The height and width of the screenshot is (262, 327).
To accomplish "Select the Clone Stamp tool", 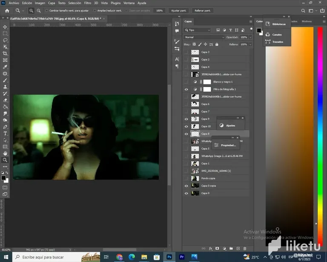I will (5, 87).
